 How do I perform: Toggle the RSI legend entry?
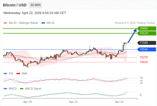click(x=9, y=74)
